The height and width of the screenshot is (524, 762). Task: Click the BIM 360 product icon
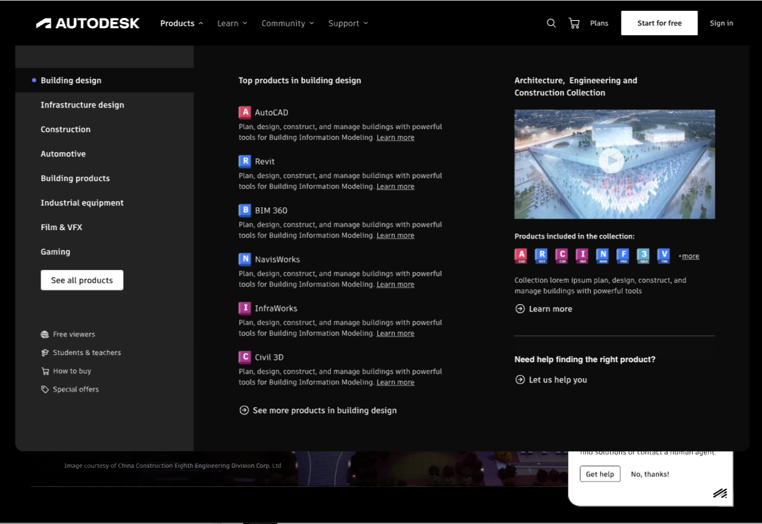coord(244,210)
